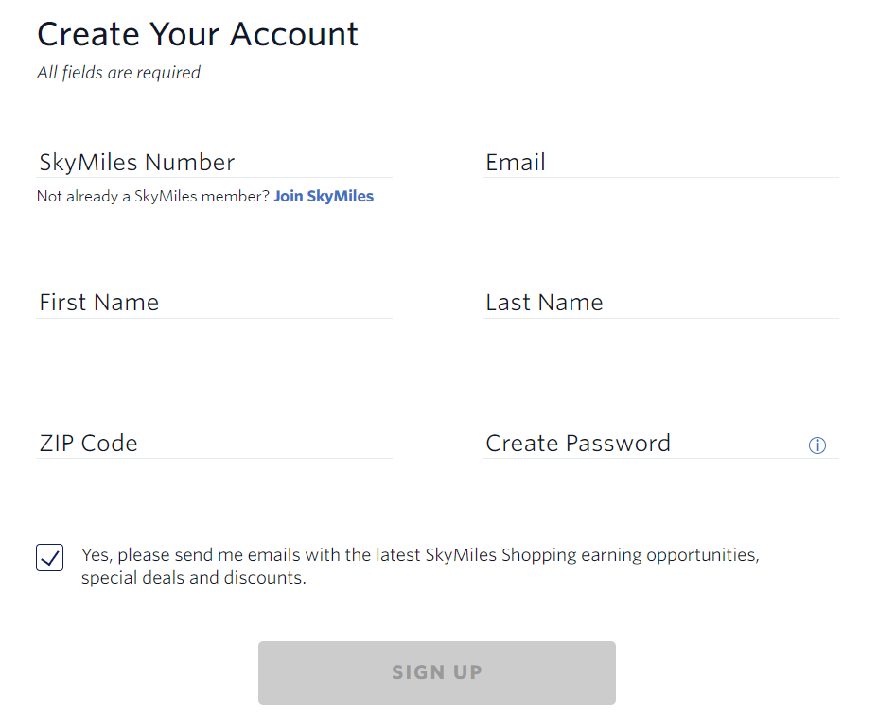Toggle the special deals and discounts opt-in
This screenshot has height=715, width=878.
pyautogui.click(x=49, y=557)
